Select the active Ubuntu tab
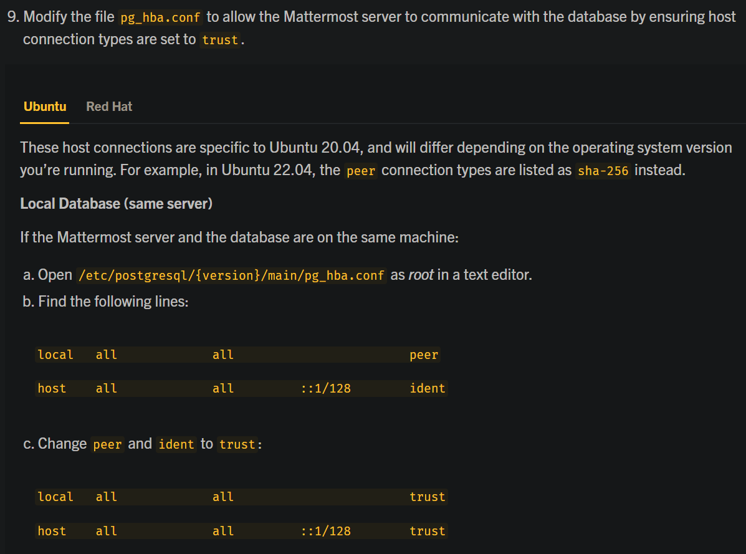This screenshot has width=746, height=554. pos(44,106)
